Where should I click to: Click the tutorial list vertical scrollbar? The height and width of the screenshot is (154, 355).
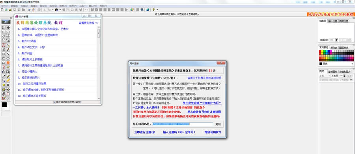(x=99, y=63)
